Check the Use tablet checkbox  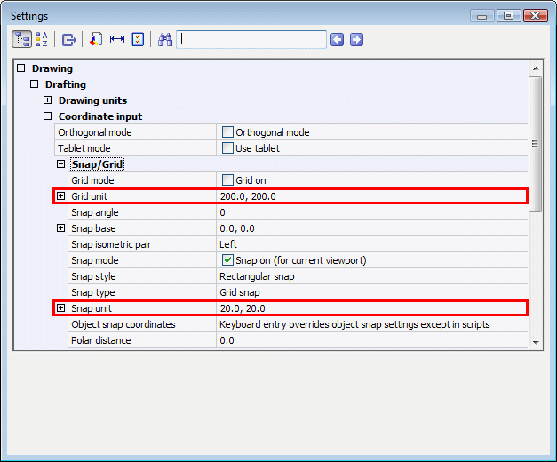pyautogui.click(x=227, y=148)
